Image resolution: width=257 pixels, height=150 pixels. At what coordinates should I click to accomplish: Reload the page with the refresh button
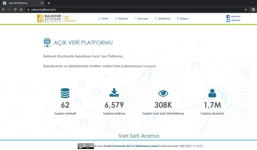click(15, 10)
